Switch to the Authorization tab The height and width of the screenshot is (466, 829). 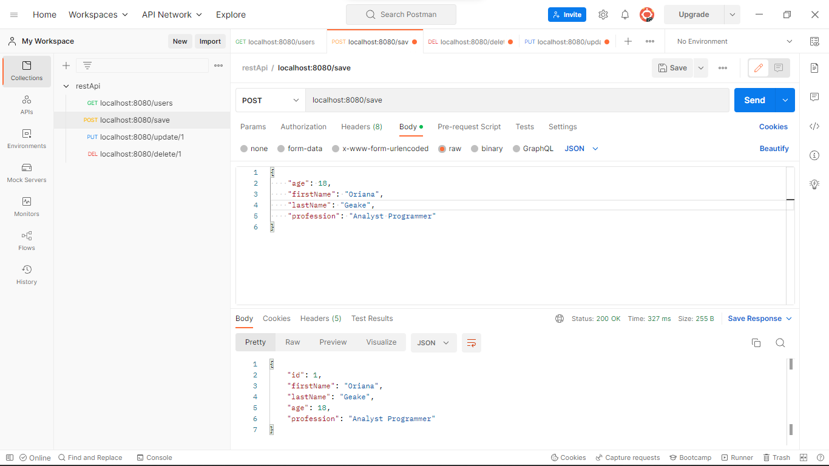point(303,127)
